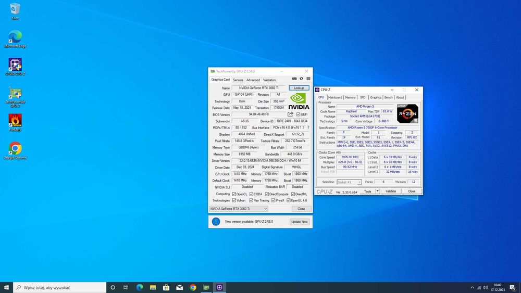Toggle the UEFI checkbox
Screen dimensions: 521x293
pyautogui.click(x=298, y=114)
